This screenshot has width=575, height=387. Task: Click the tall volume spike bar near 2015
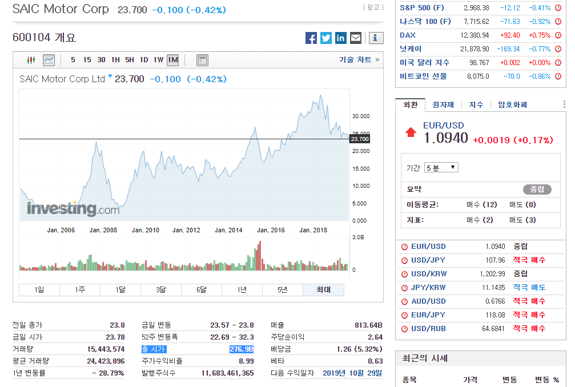(x=259, y=256)
